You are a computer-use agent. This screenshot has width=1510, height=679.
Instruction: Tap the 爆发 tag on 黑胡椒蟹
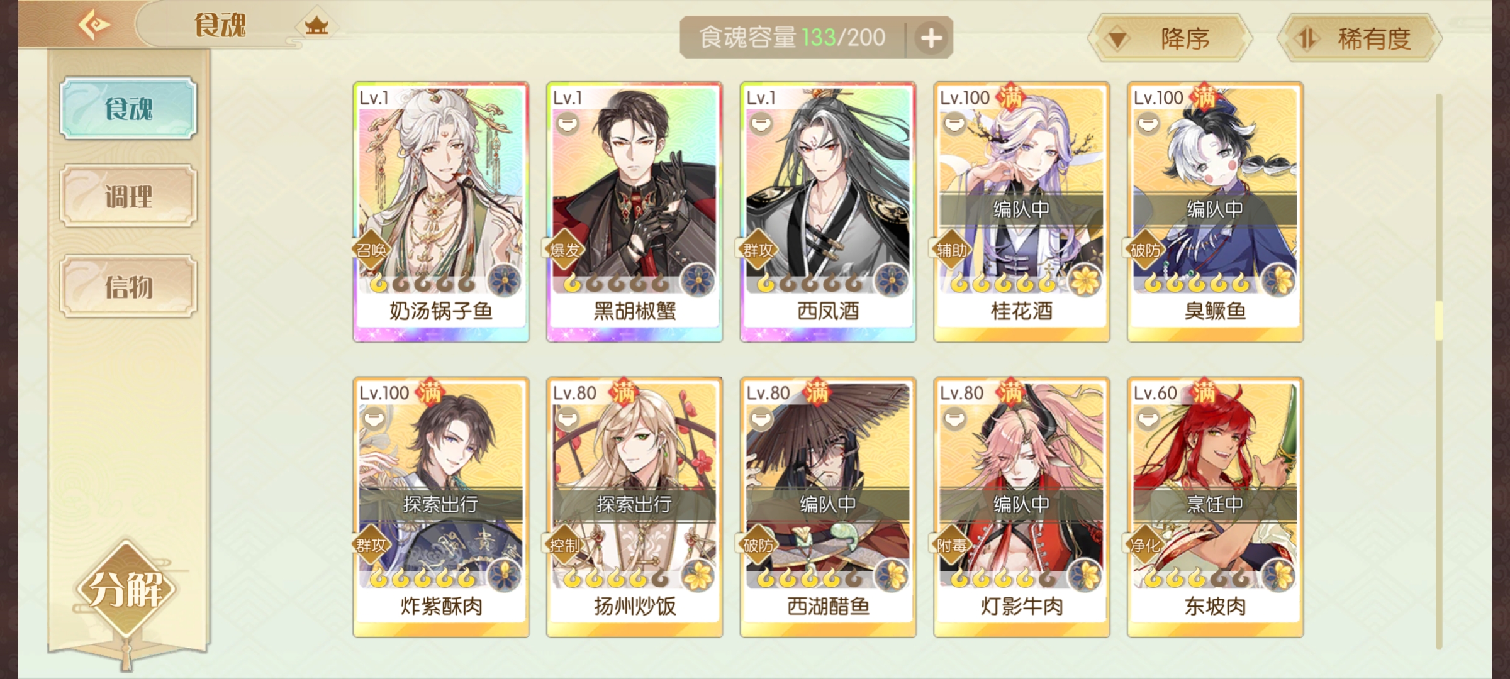pyautogui.click(x=564, y=250)
